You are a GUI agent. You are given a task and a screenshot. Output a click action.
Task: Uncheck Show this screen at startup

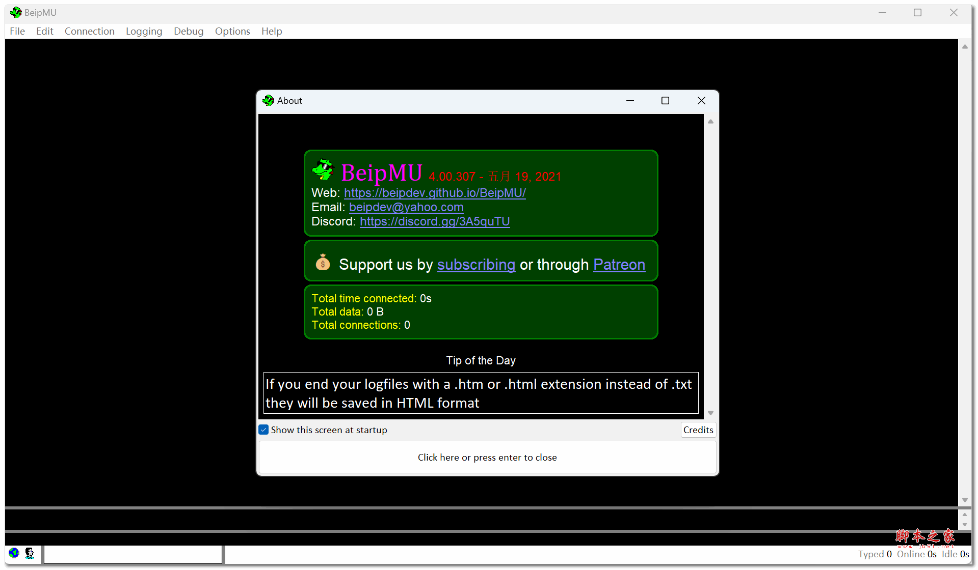[x=263, y=430]
